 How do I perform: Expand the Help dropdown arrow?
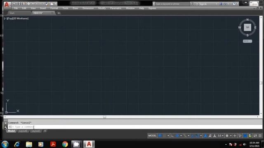[x=237, y=4]
